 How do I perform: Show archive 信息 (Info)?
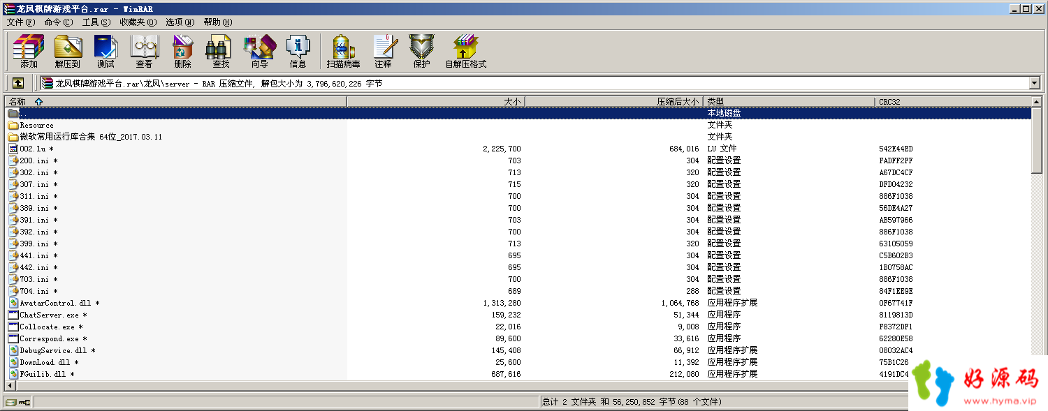[298, 52]
